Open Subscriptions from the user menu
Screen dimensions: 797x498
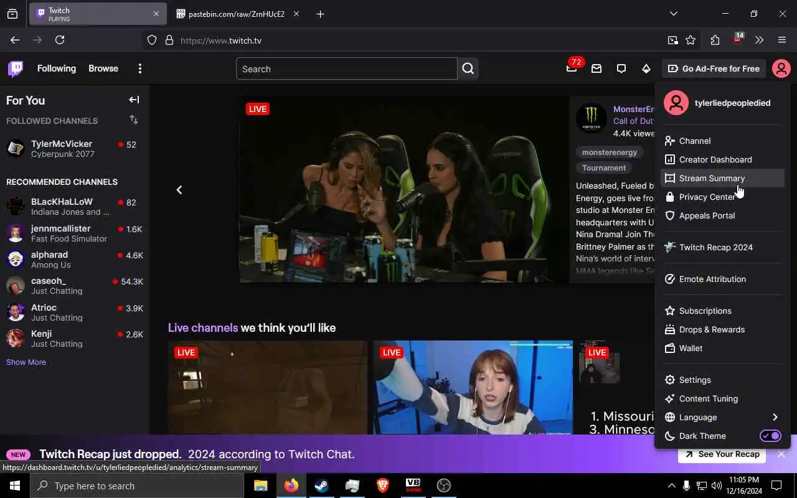pyautogui.click(x=722, y=311)
